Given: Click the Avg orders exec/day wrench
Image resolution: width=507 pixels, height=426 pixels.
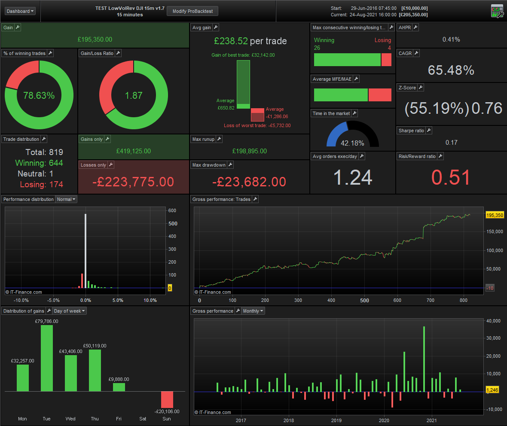Looking at the screenshot, I should coord(362,156).
